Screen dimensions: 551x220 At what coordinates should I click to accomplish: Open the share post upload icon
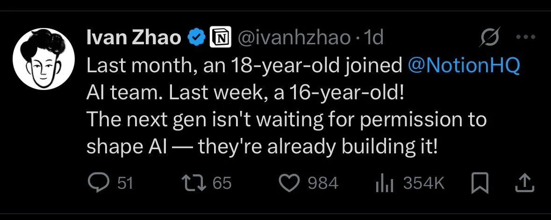pos(525,183)
